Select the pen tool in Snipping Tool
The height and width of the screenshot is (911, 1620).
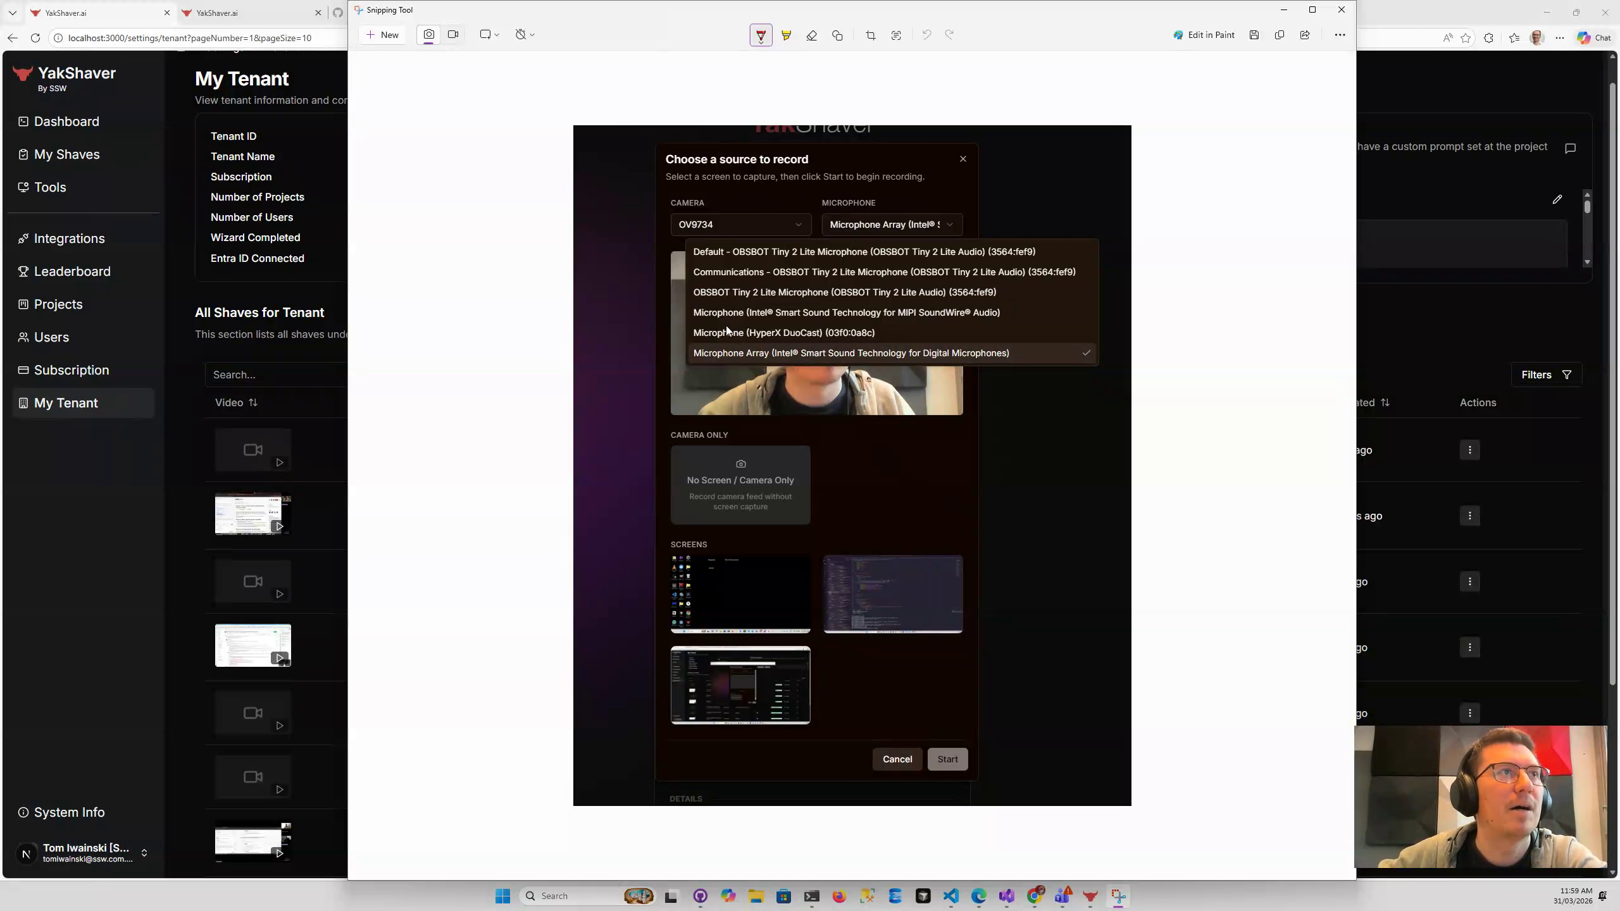click(760, 35)
